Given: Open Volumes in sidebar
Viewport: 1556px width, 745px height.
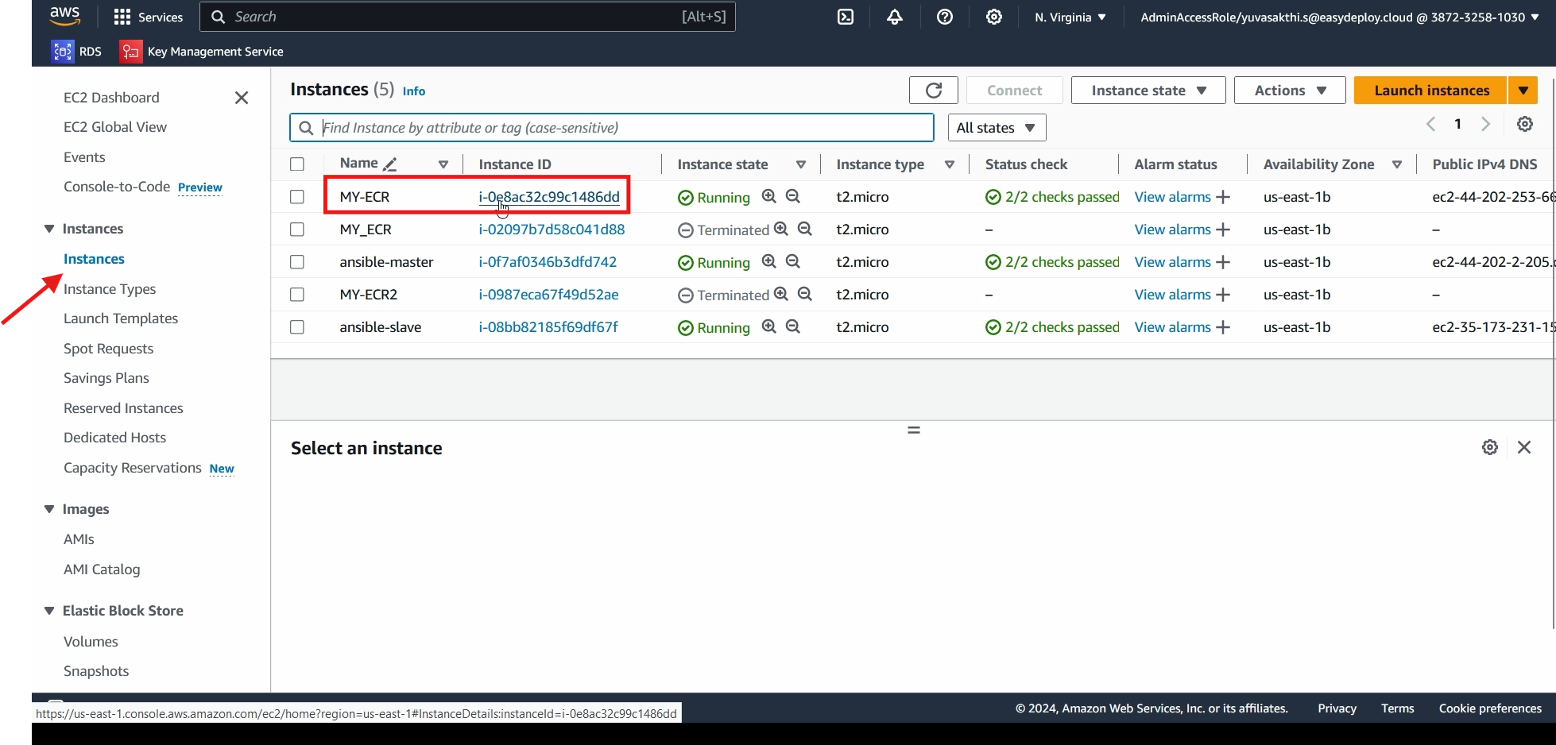Looking at the screenshot, I should (x=91, y=642).
